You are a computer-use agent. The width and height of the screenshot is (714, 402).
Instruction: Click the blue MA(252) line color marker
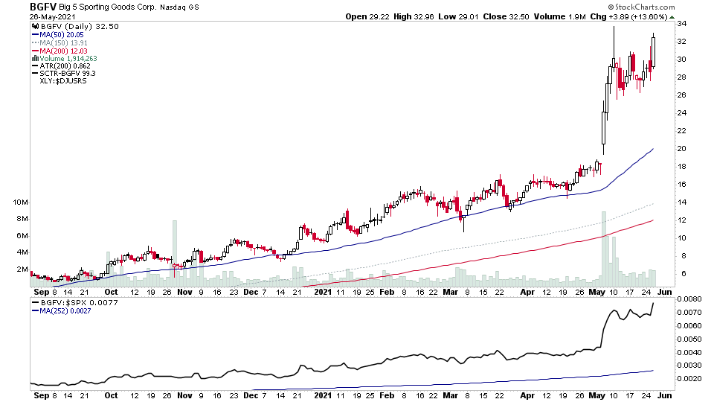coord(35,311)
